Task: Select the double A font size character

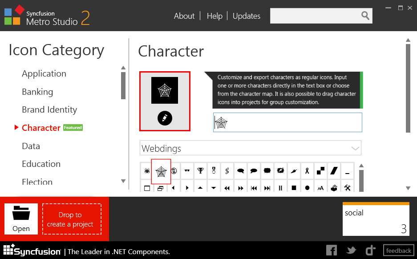Action: coord(320,188)
